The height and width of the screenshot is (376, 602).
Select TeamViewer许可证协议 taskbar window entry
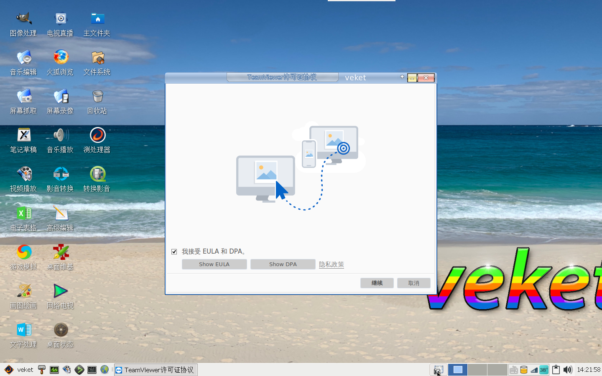(x=156, y=370)
